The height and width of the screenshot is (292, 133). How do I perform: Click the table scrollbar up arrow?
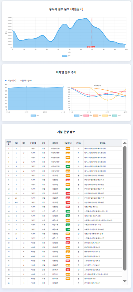(x=125, y=143)
